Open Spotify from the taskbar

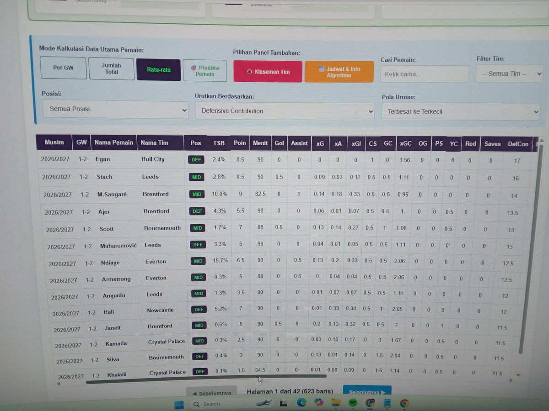(353, 403)
